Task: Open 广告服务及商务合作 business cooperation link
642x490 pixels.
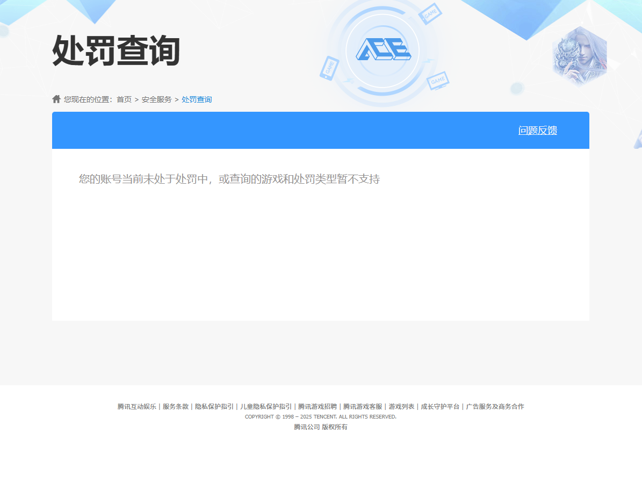Action: tap(495, 407)
